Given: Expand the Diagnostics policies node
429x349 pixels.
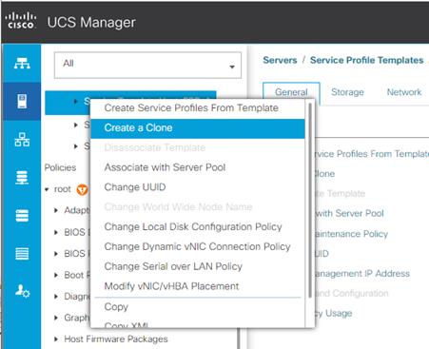Looking at the screenshot, I should click(x=56, y=297).
